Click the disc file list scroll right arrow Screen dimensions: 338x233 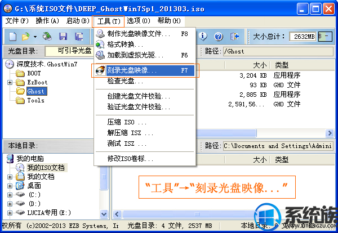pos(330,133)
